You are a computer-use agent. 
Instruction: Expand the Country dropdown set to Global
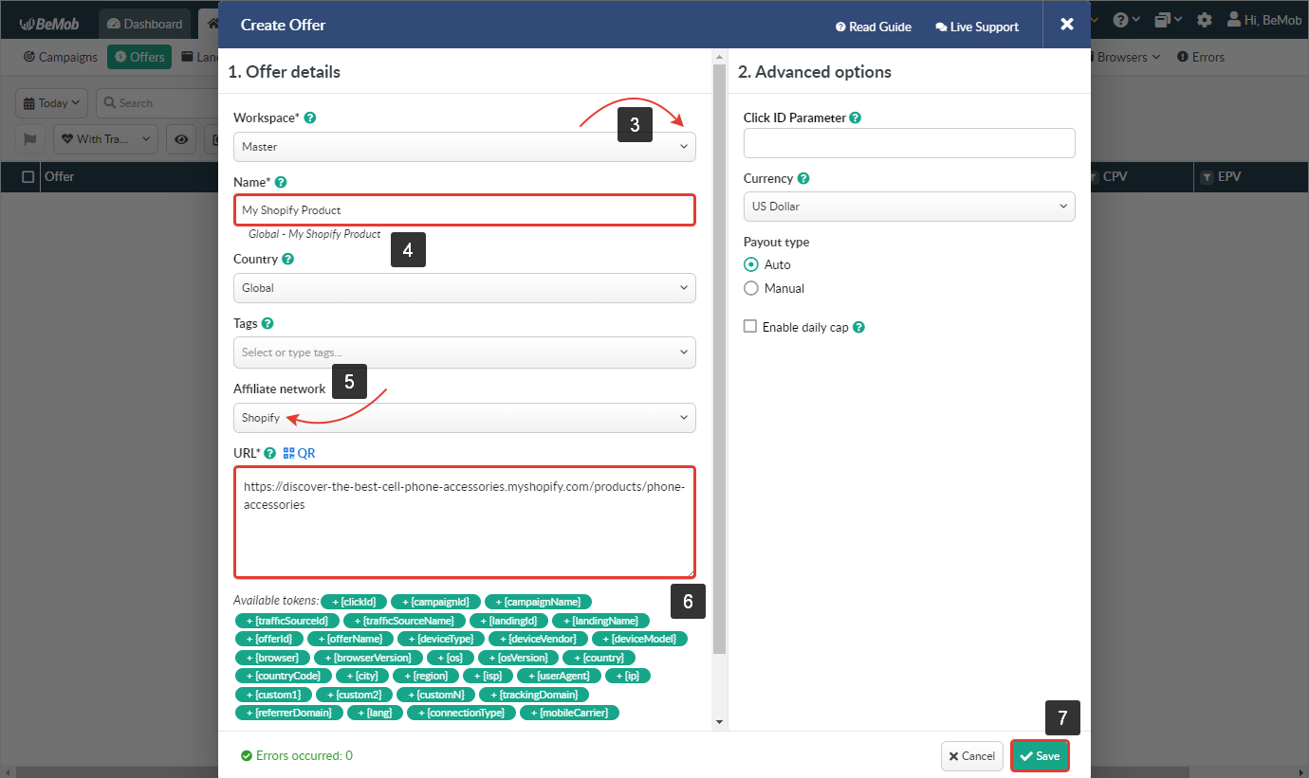click(464, 288)
